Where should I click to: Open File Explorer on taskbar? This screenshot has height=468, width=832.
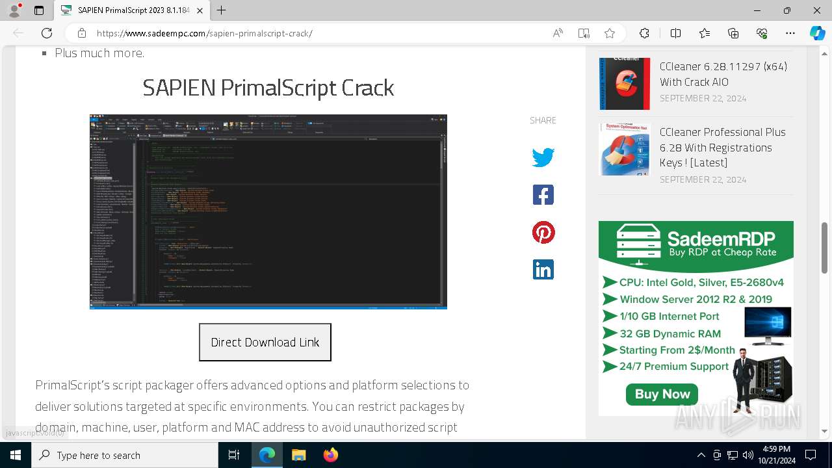298,455
